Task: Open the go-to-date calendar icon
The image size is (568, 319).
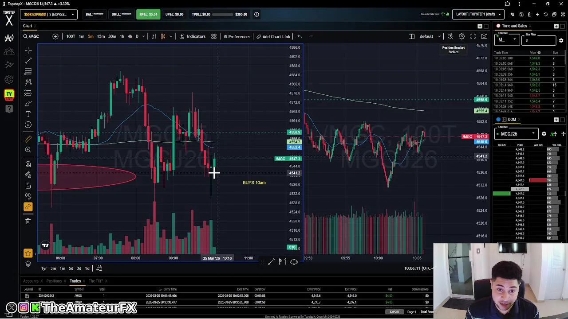Action: click(99, 268)
